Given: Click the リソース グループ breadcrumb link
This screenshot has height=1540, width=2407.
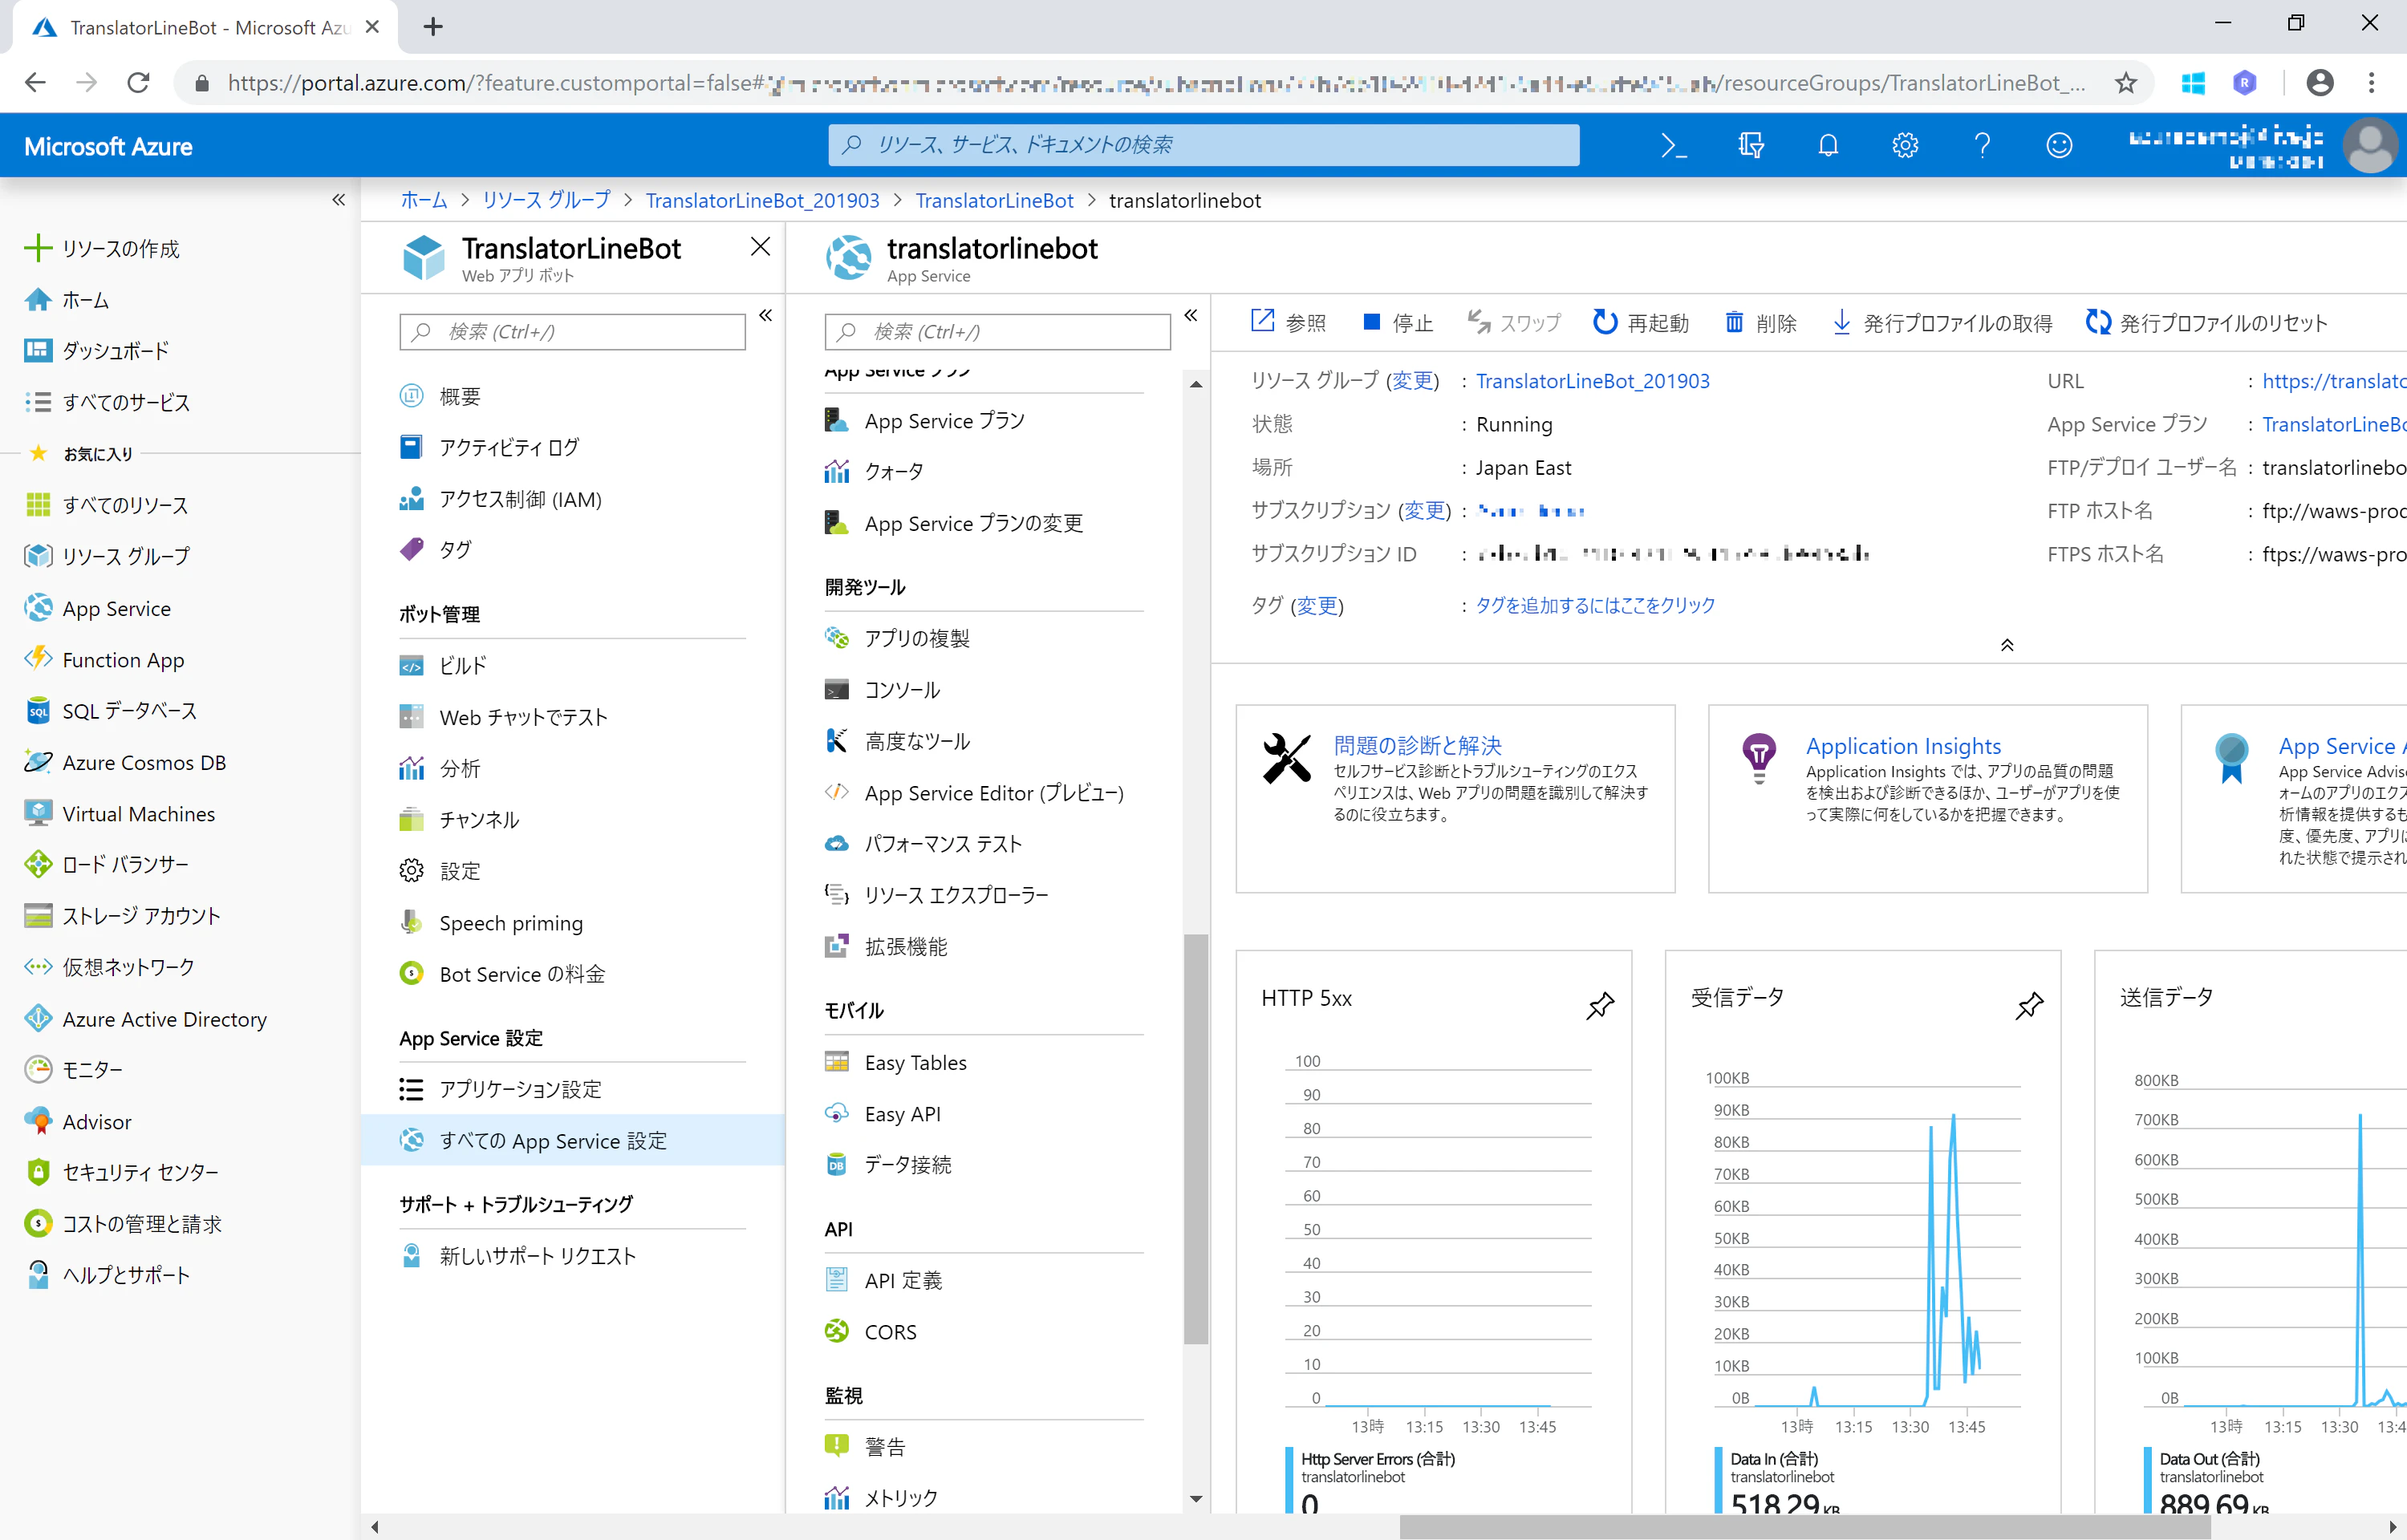Looking at the screenshot, I should 546,200.
